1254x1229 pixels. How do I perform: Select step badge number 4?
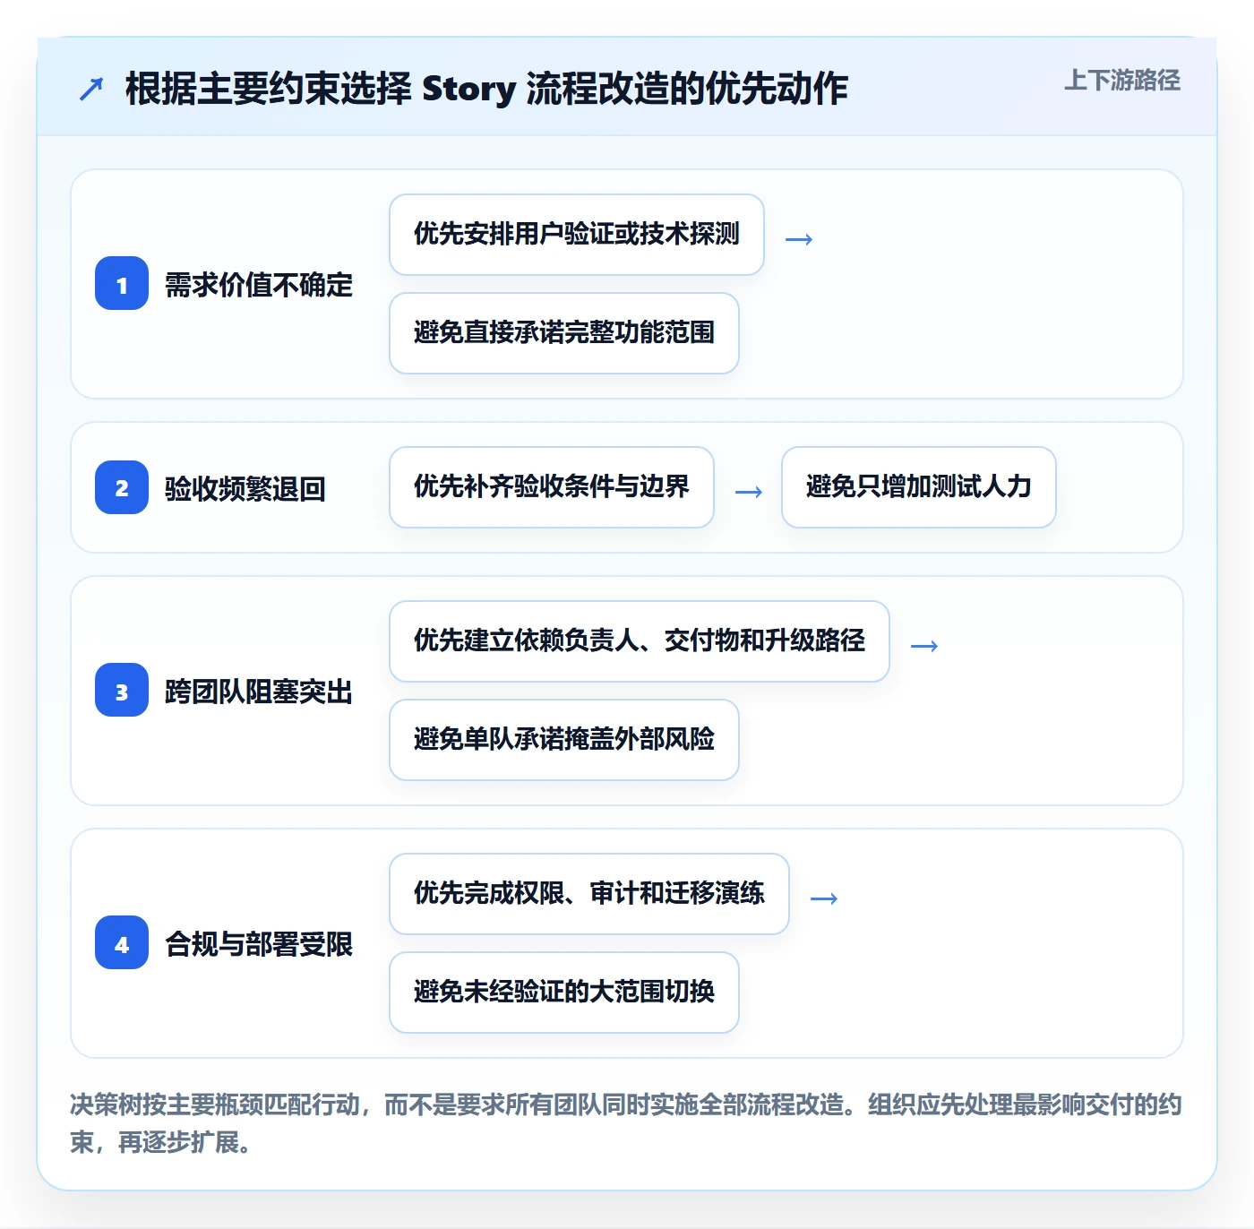[x=122, y=943]
